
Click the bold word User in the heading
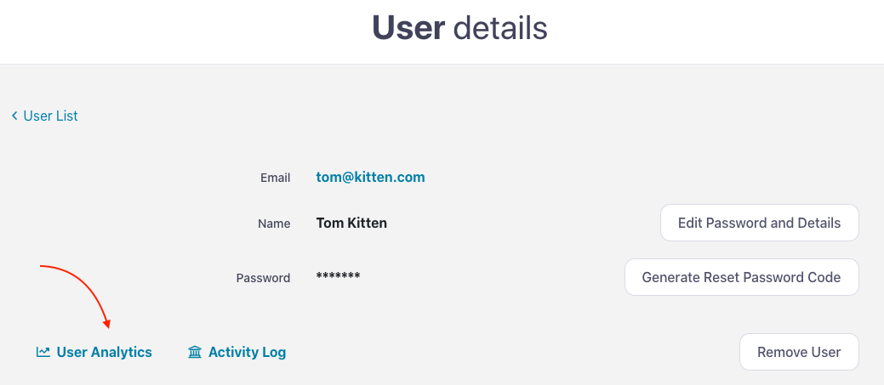(x=408, y=29)
